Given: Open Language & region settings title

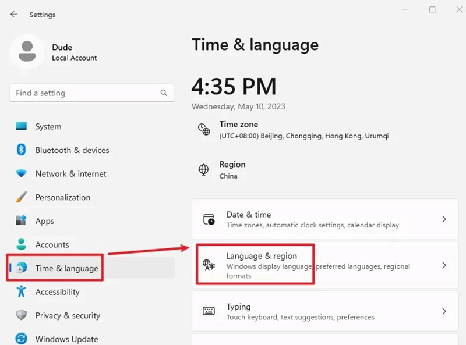Looking at the screenshot, I should (x=262, y=256).
